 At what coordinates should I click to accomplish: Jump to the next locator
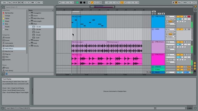(155, 14)
